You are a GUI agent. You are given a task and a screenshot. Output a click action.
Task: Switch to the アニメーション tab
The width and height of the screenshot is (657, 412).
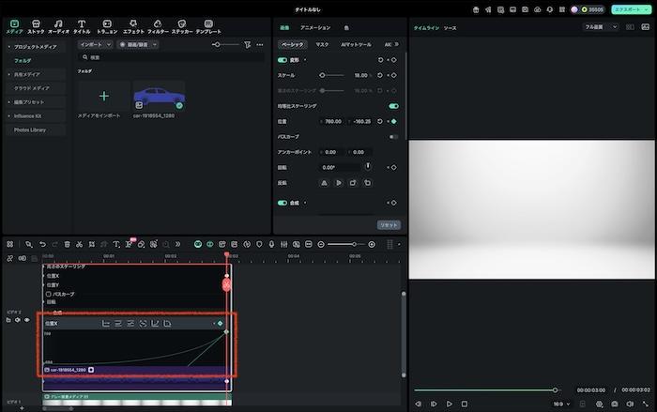(314, 28)
